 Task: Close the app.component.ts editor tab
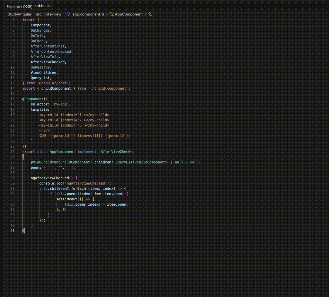[48, 6]
